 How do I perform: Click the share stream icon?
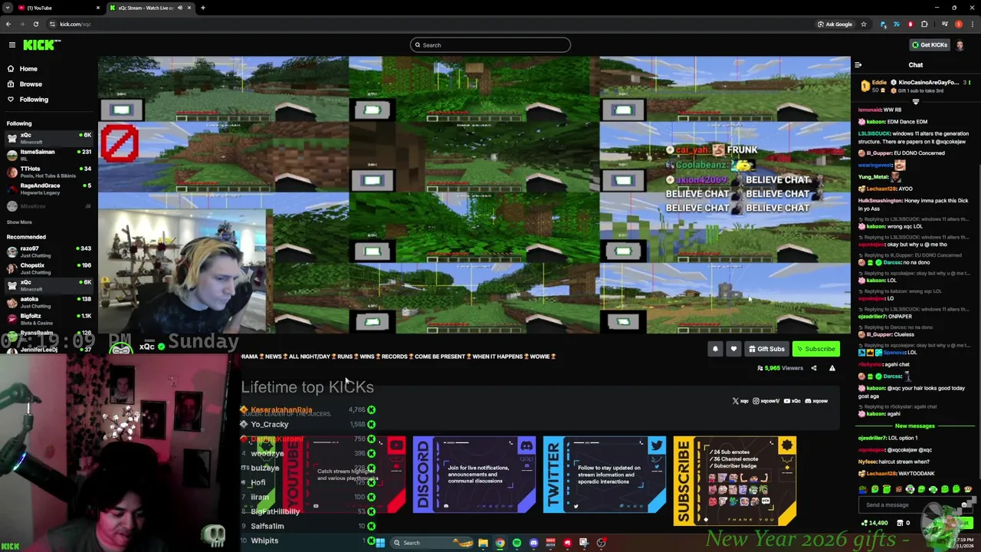[814, 368]
